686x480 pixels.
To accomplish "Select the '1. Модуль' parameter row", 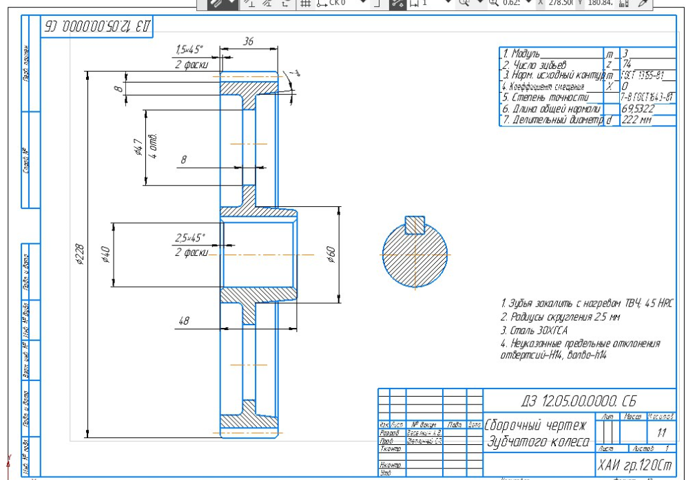I will coord(588,53).
